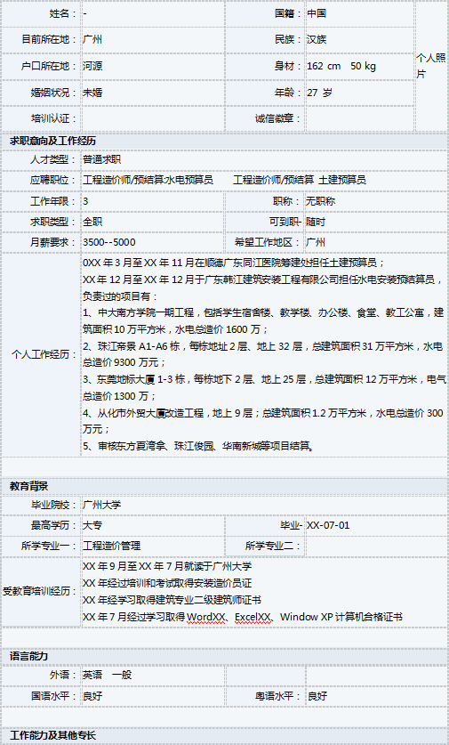449x745 pixels.
Task: Select the 姓名 name value cell
Action: (x=153, y=13)
